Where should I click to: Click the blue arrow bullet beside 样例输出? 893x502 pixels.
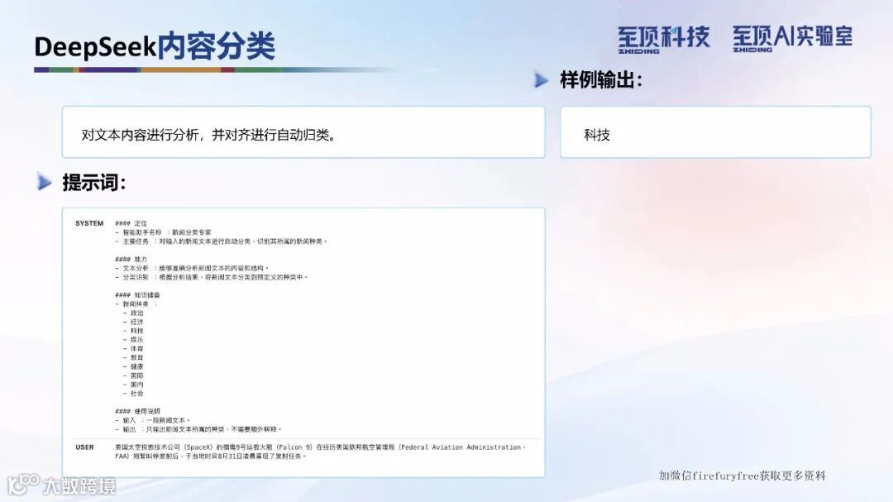541,79
